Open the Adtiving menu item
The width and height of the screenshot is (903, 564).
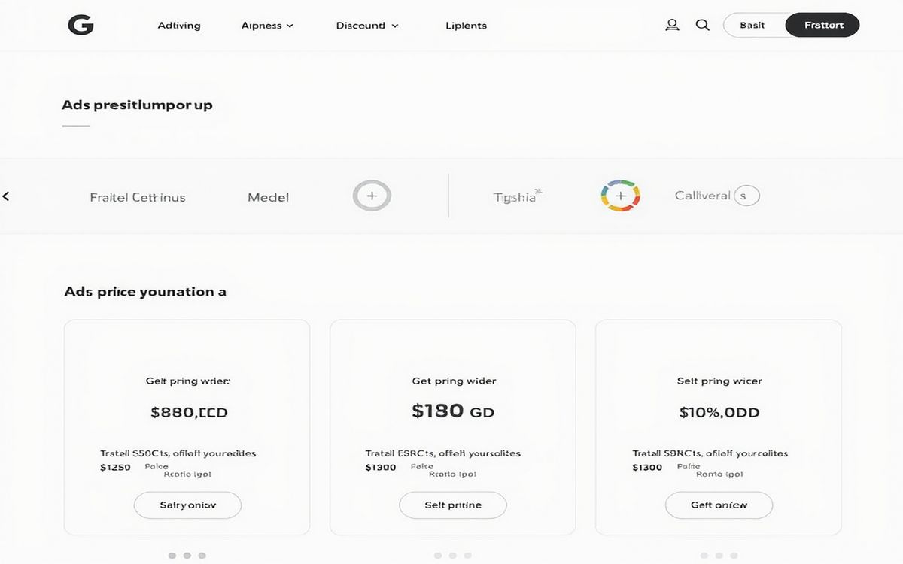pyautogui.click(x=179, y=26)
